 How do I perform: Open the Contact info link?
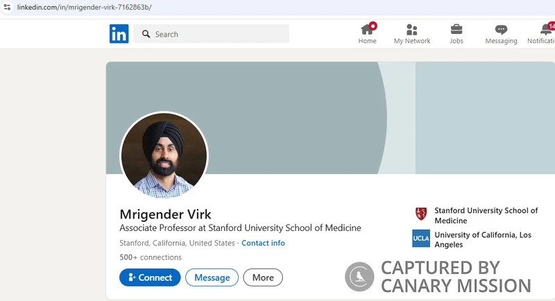[x=263, y=243]
